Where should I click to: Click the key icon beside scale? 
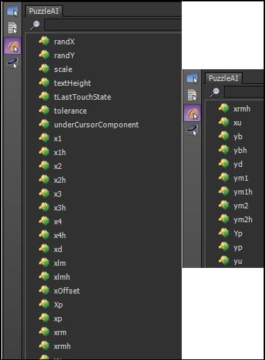[44, 69]
